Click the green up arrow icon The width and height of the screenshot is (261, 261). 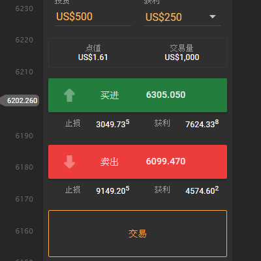coord(69,95)
